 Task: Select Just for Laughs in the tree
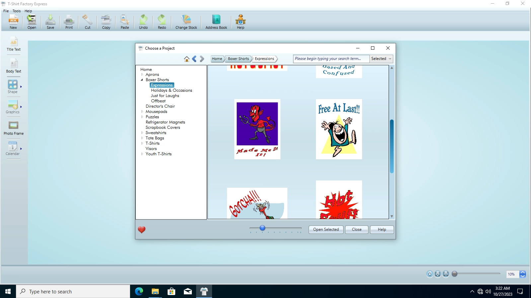pos(165,96)
